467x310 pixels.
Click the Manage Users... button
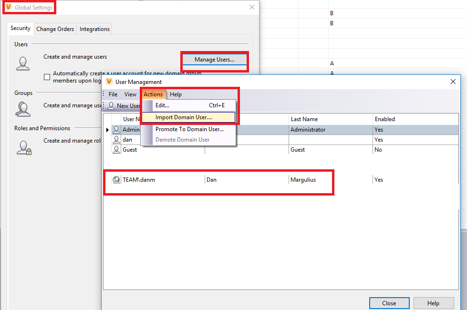coord(215,60)
